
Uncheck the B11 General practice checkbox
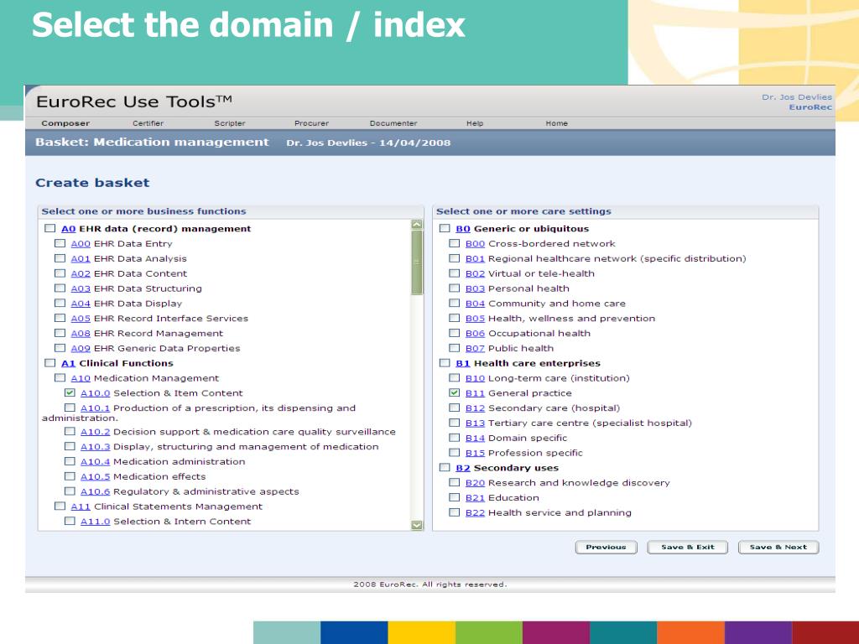(x=454, y=392)
